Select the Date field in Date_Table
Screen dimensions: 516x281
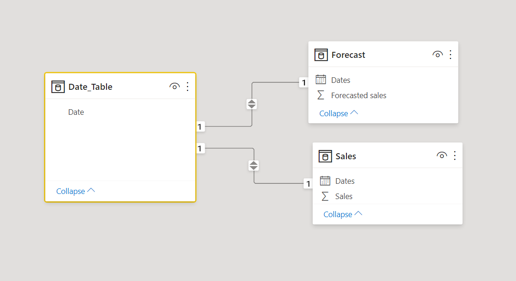click(76, 112)
